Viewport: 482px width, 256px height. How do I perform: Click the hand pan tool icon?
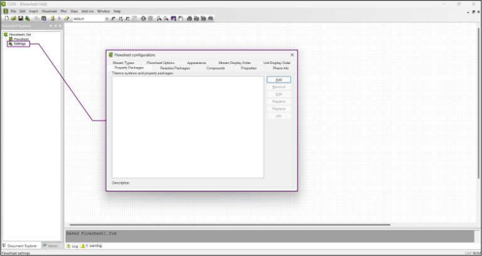point(181,18)
